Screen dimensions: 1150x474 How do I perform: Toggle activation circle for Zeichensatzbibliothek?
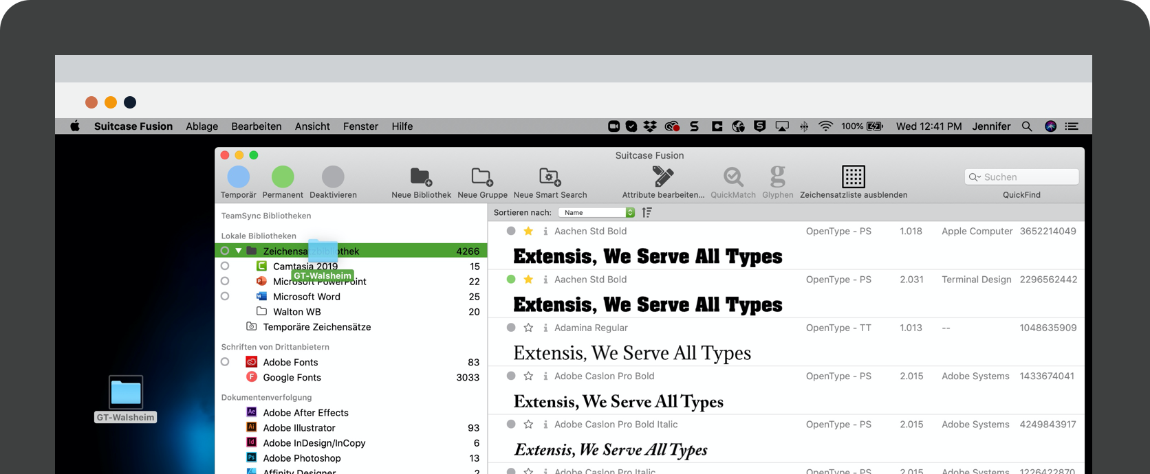225,251
